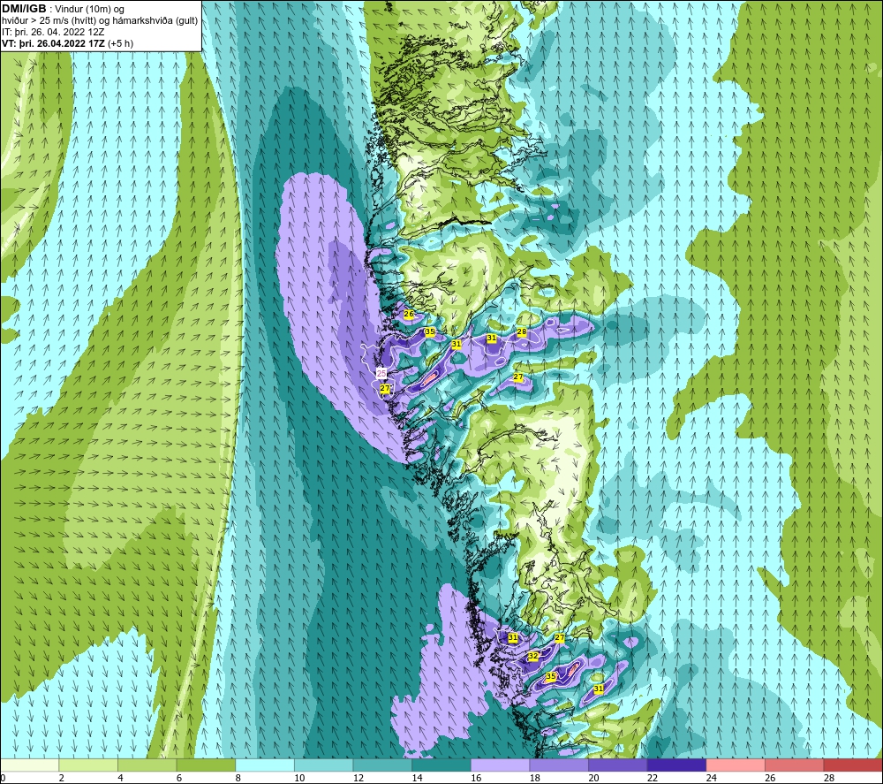Click the legend tick number '2'

(62, 779)
